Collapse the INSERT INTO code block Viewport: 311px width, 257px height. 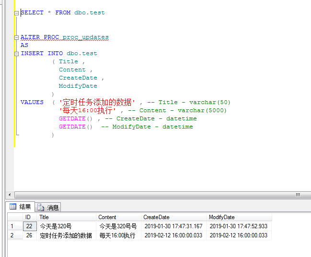[16, 54]
